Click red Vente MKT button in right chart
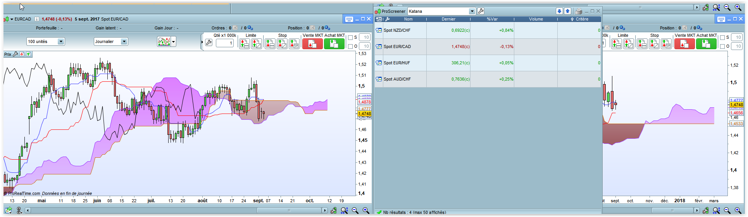This screenshot has width=748, height=217. point(684,44)
